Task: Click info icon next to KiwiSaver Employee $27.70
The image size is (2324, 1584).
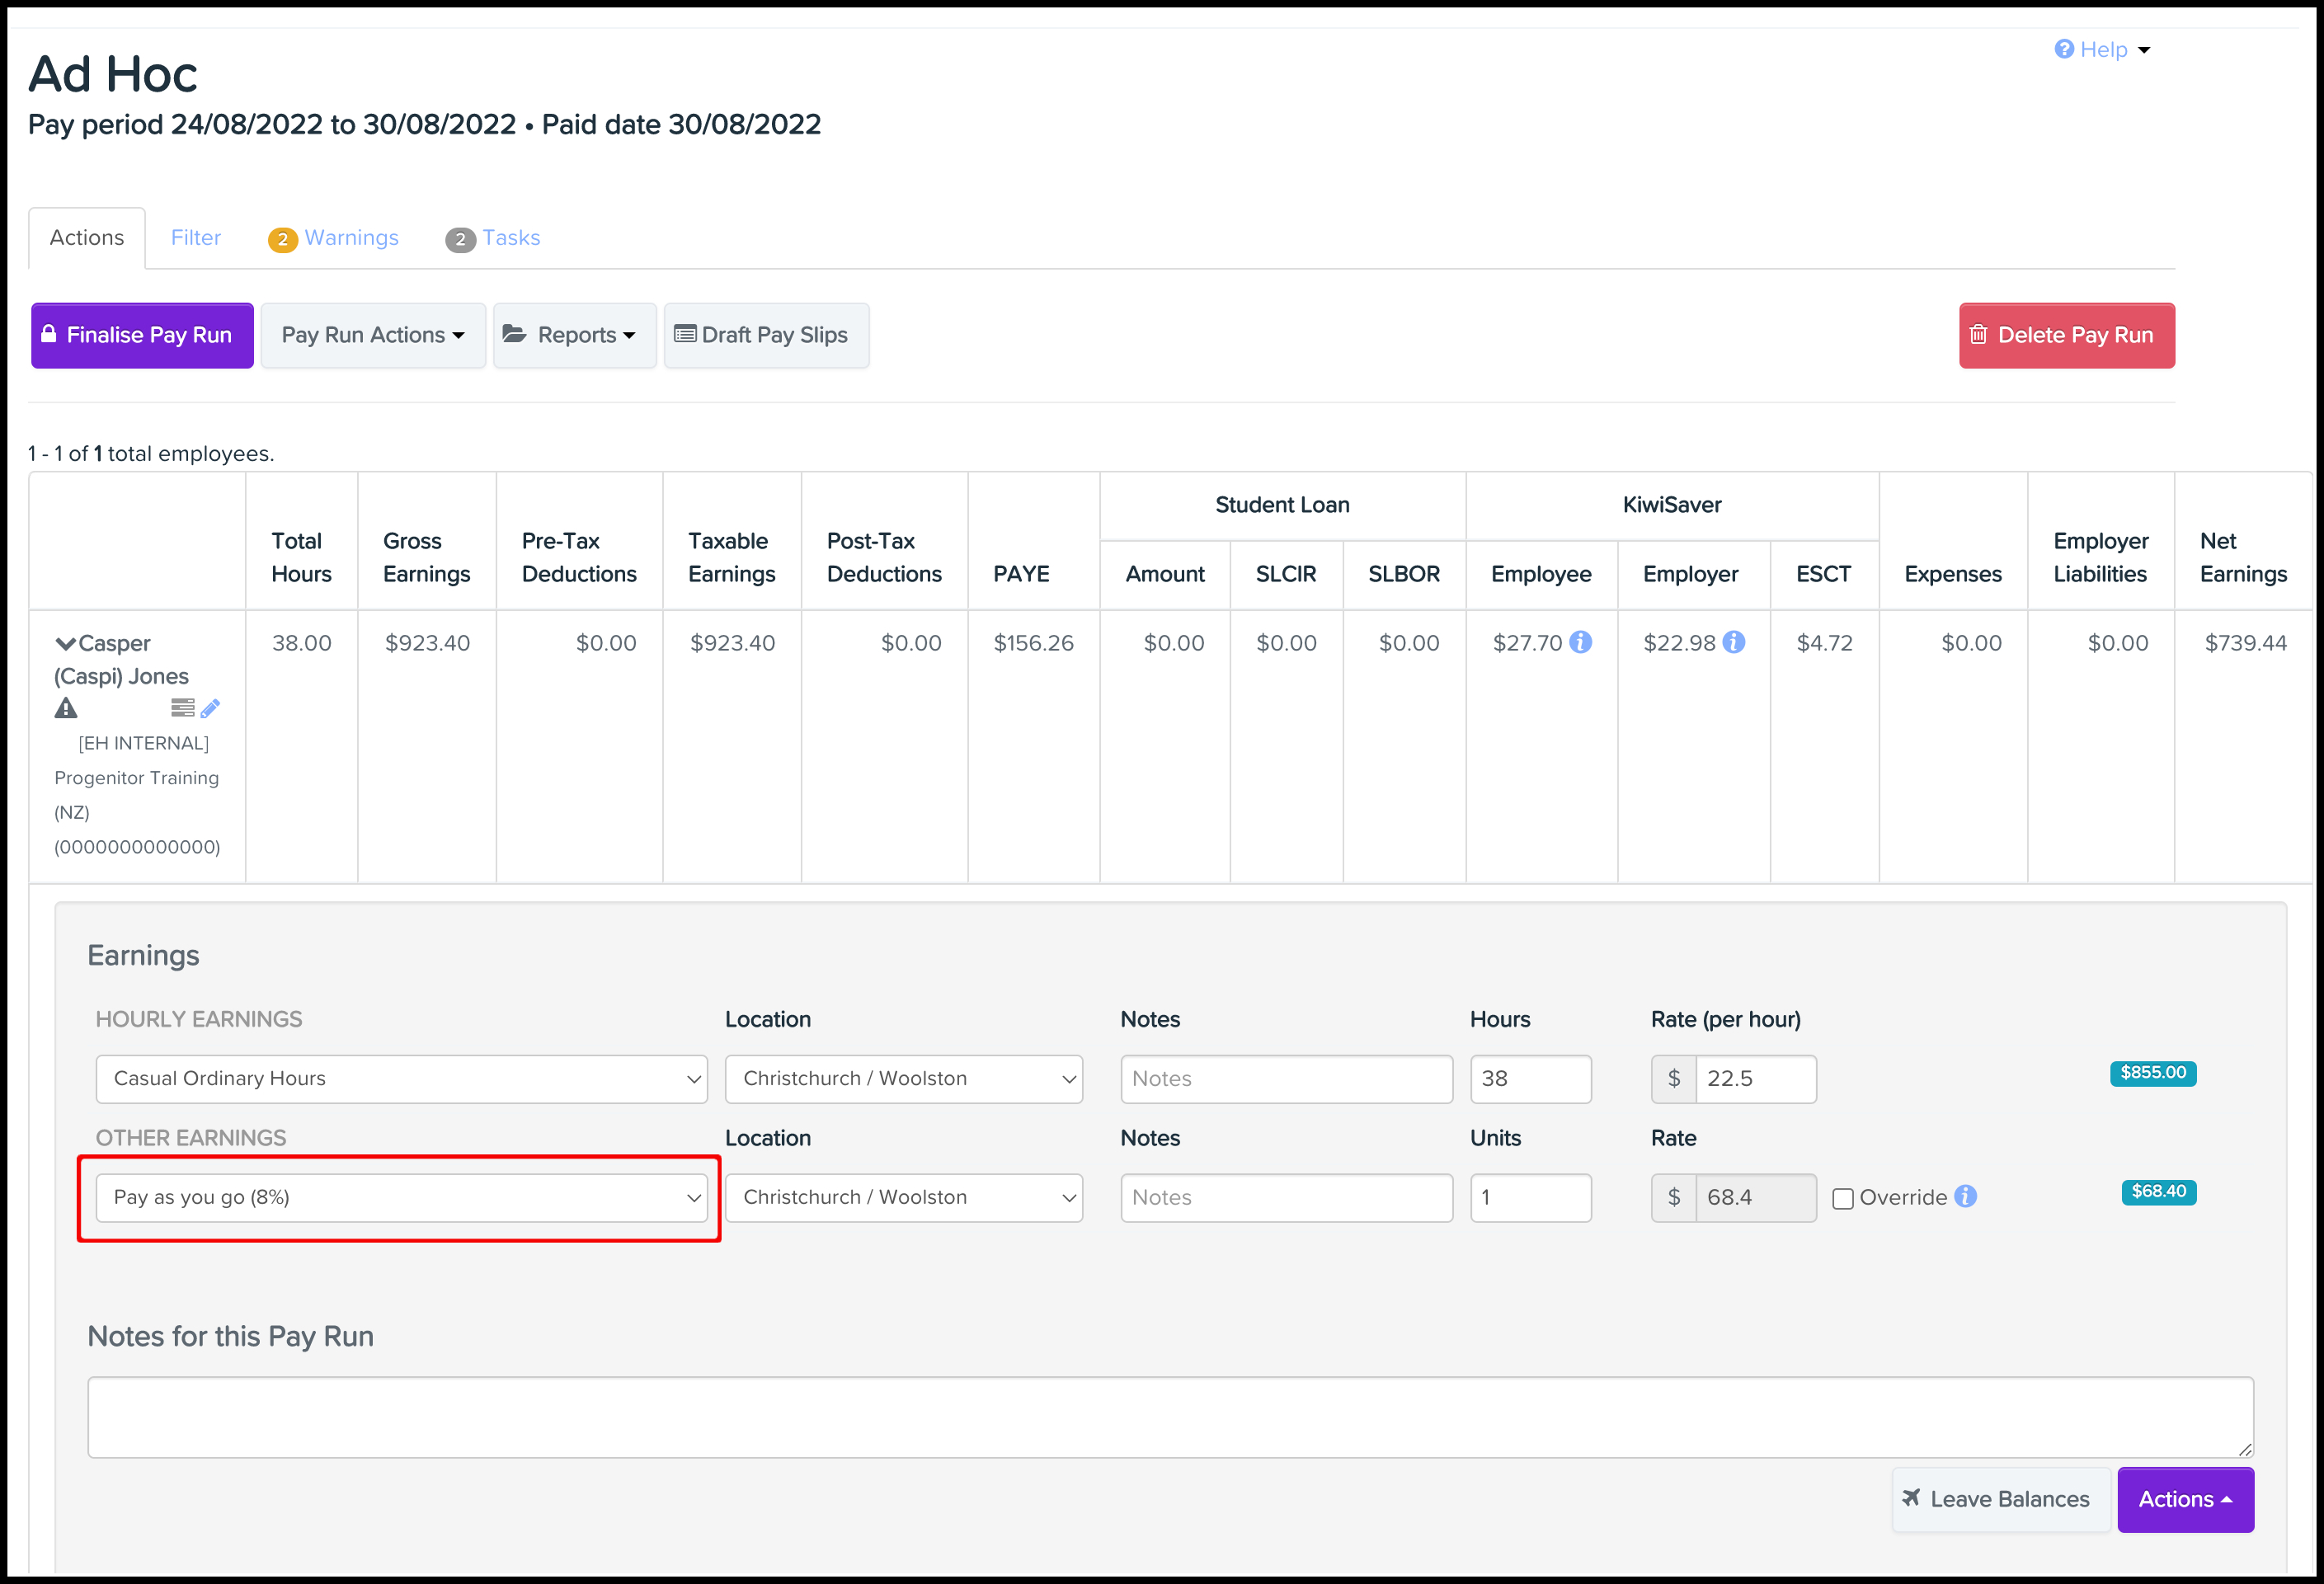Action: [1581, 642]
